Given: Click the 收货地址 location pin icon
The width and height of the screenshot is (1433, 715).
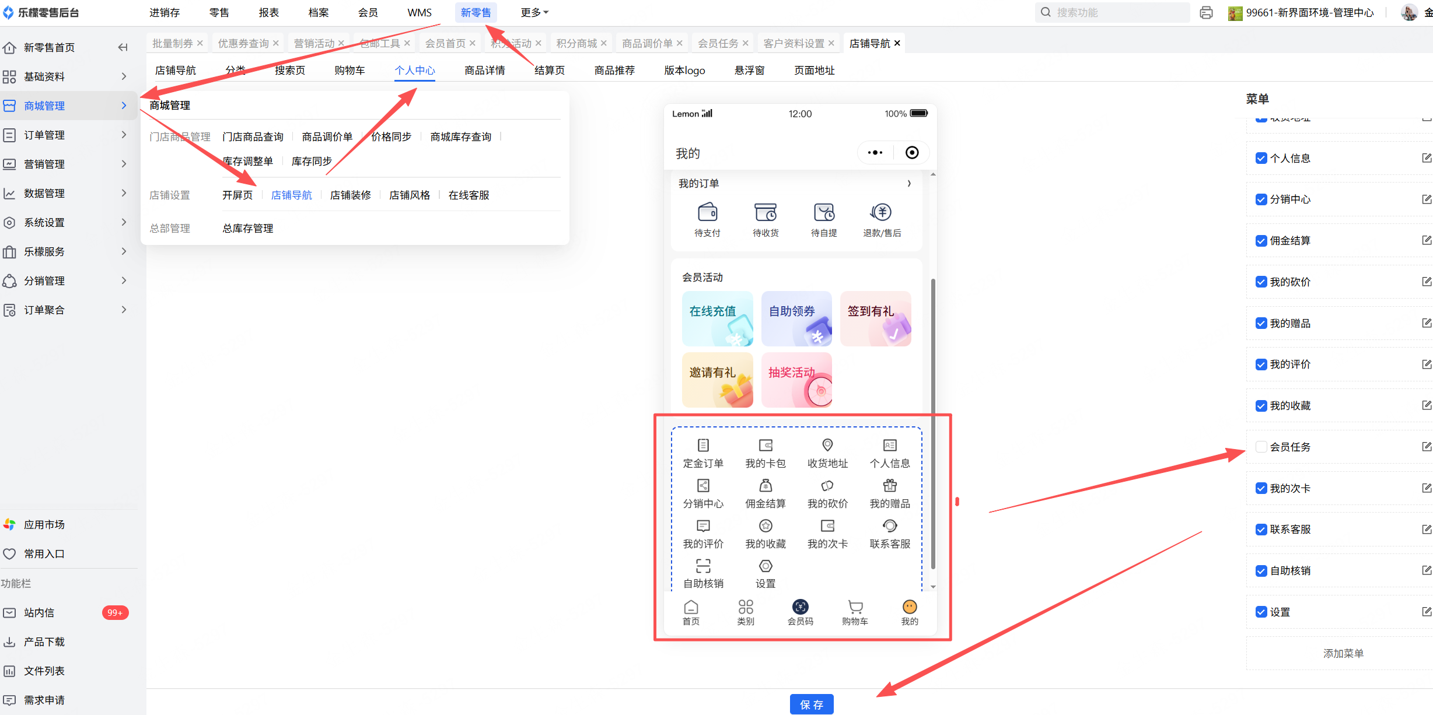Looking at the screenshot, I should 827,446.
